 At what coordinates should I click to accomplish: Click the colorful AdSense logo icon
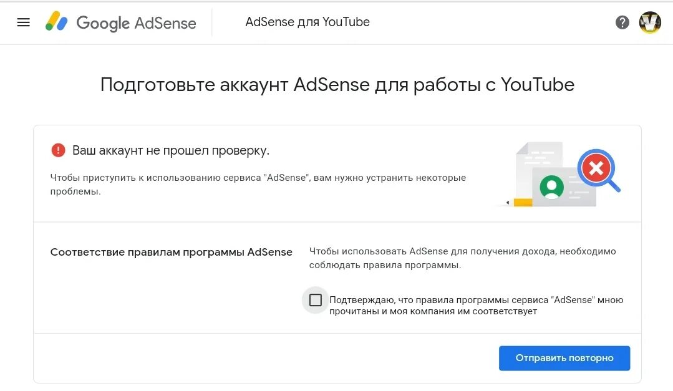(x=56, y=21)
